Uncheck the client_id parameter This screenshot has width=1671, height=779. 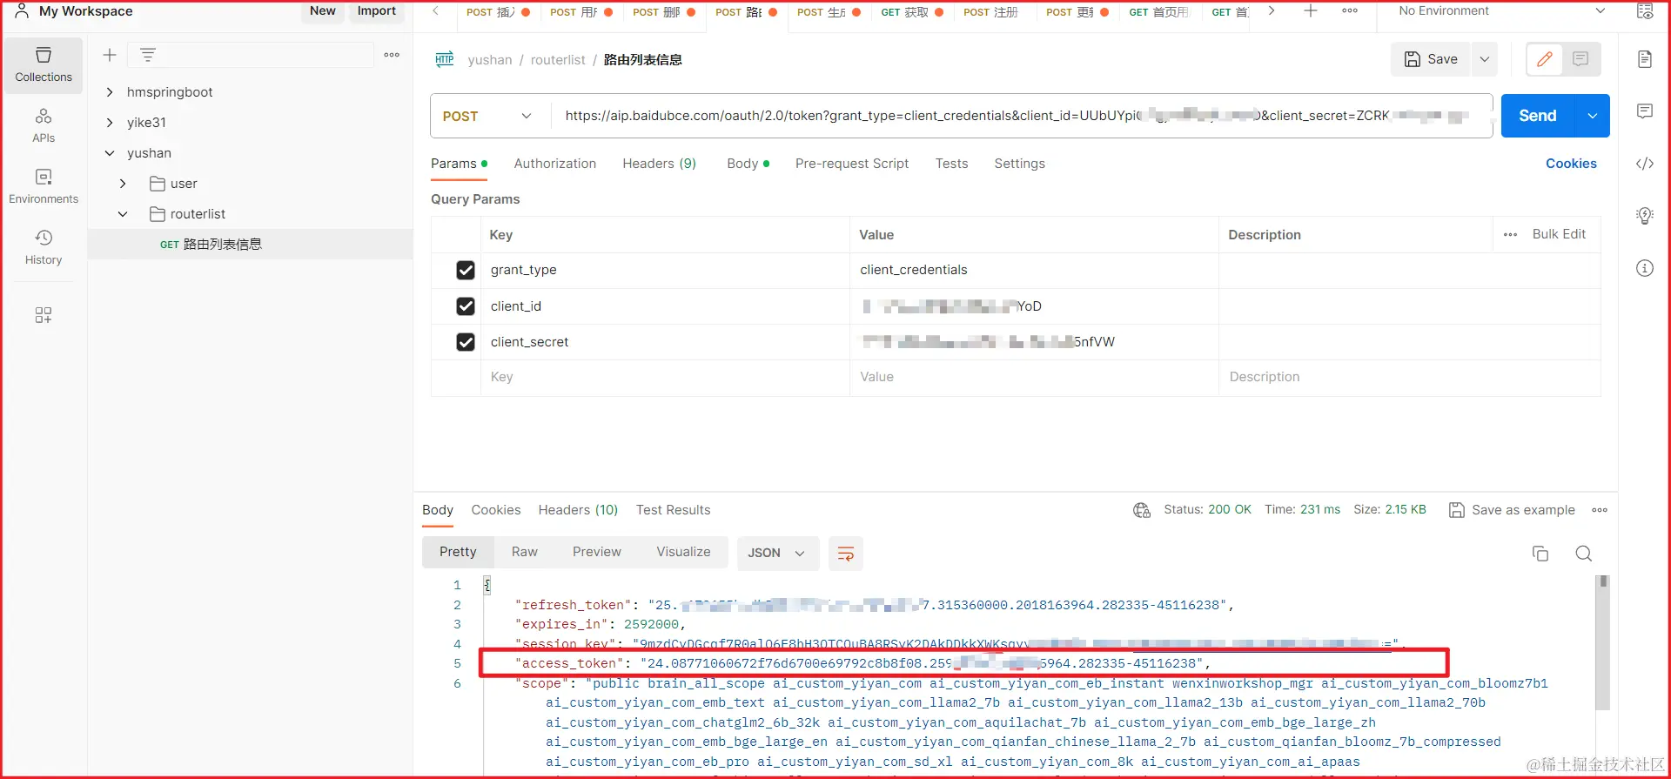466,306
